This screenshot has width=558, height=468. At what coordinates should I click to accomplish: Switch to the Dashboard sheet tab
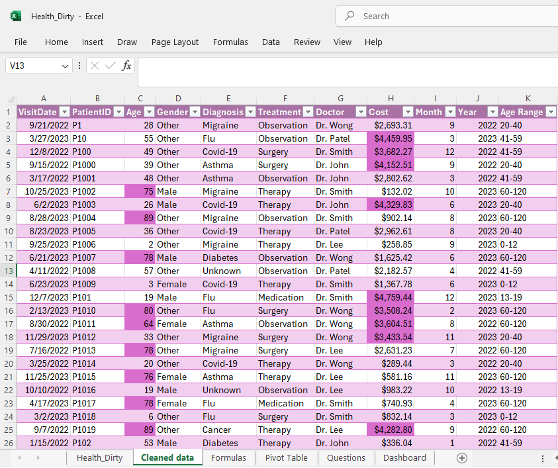pos(404,458)
